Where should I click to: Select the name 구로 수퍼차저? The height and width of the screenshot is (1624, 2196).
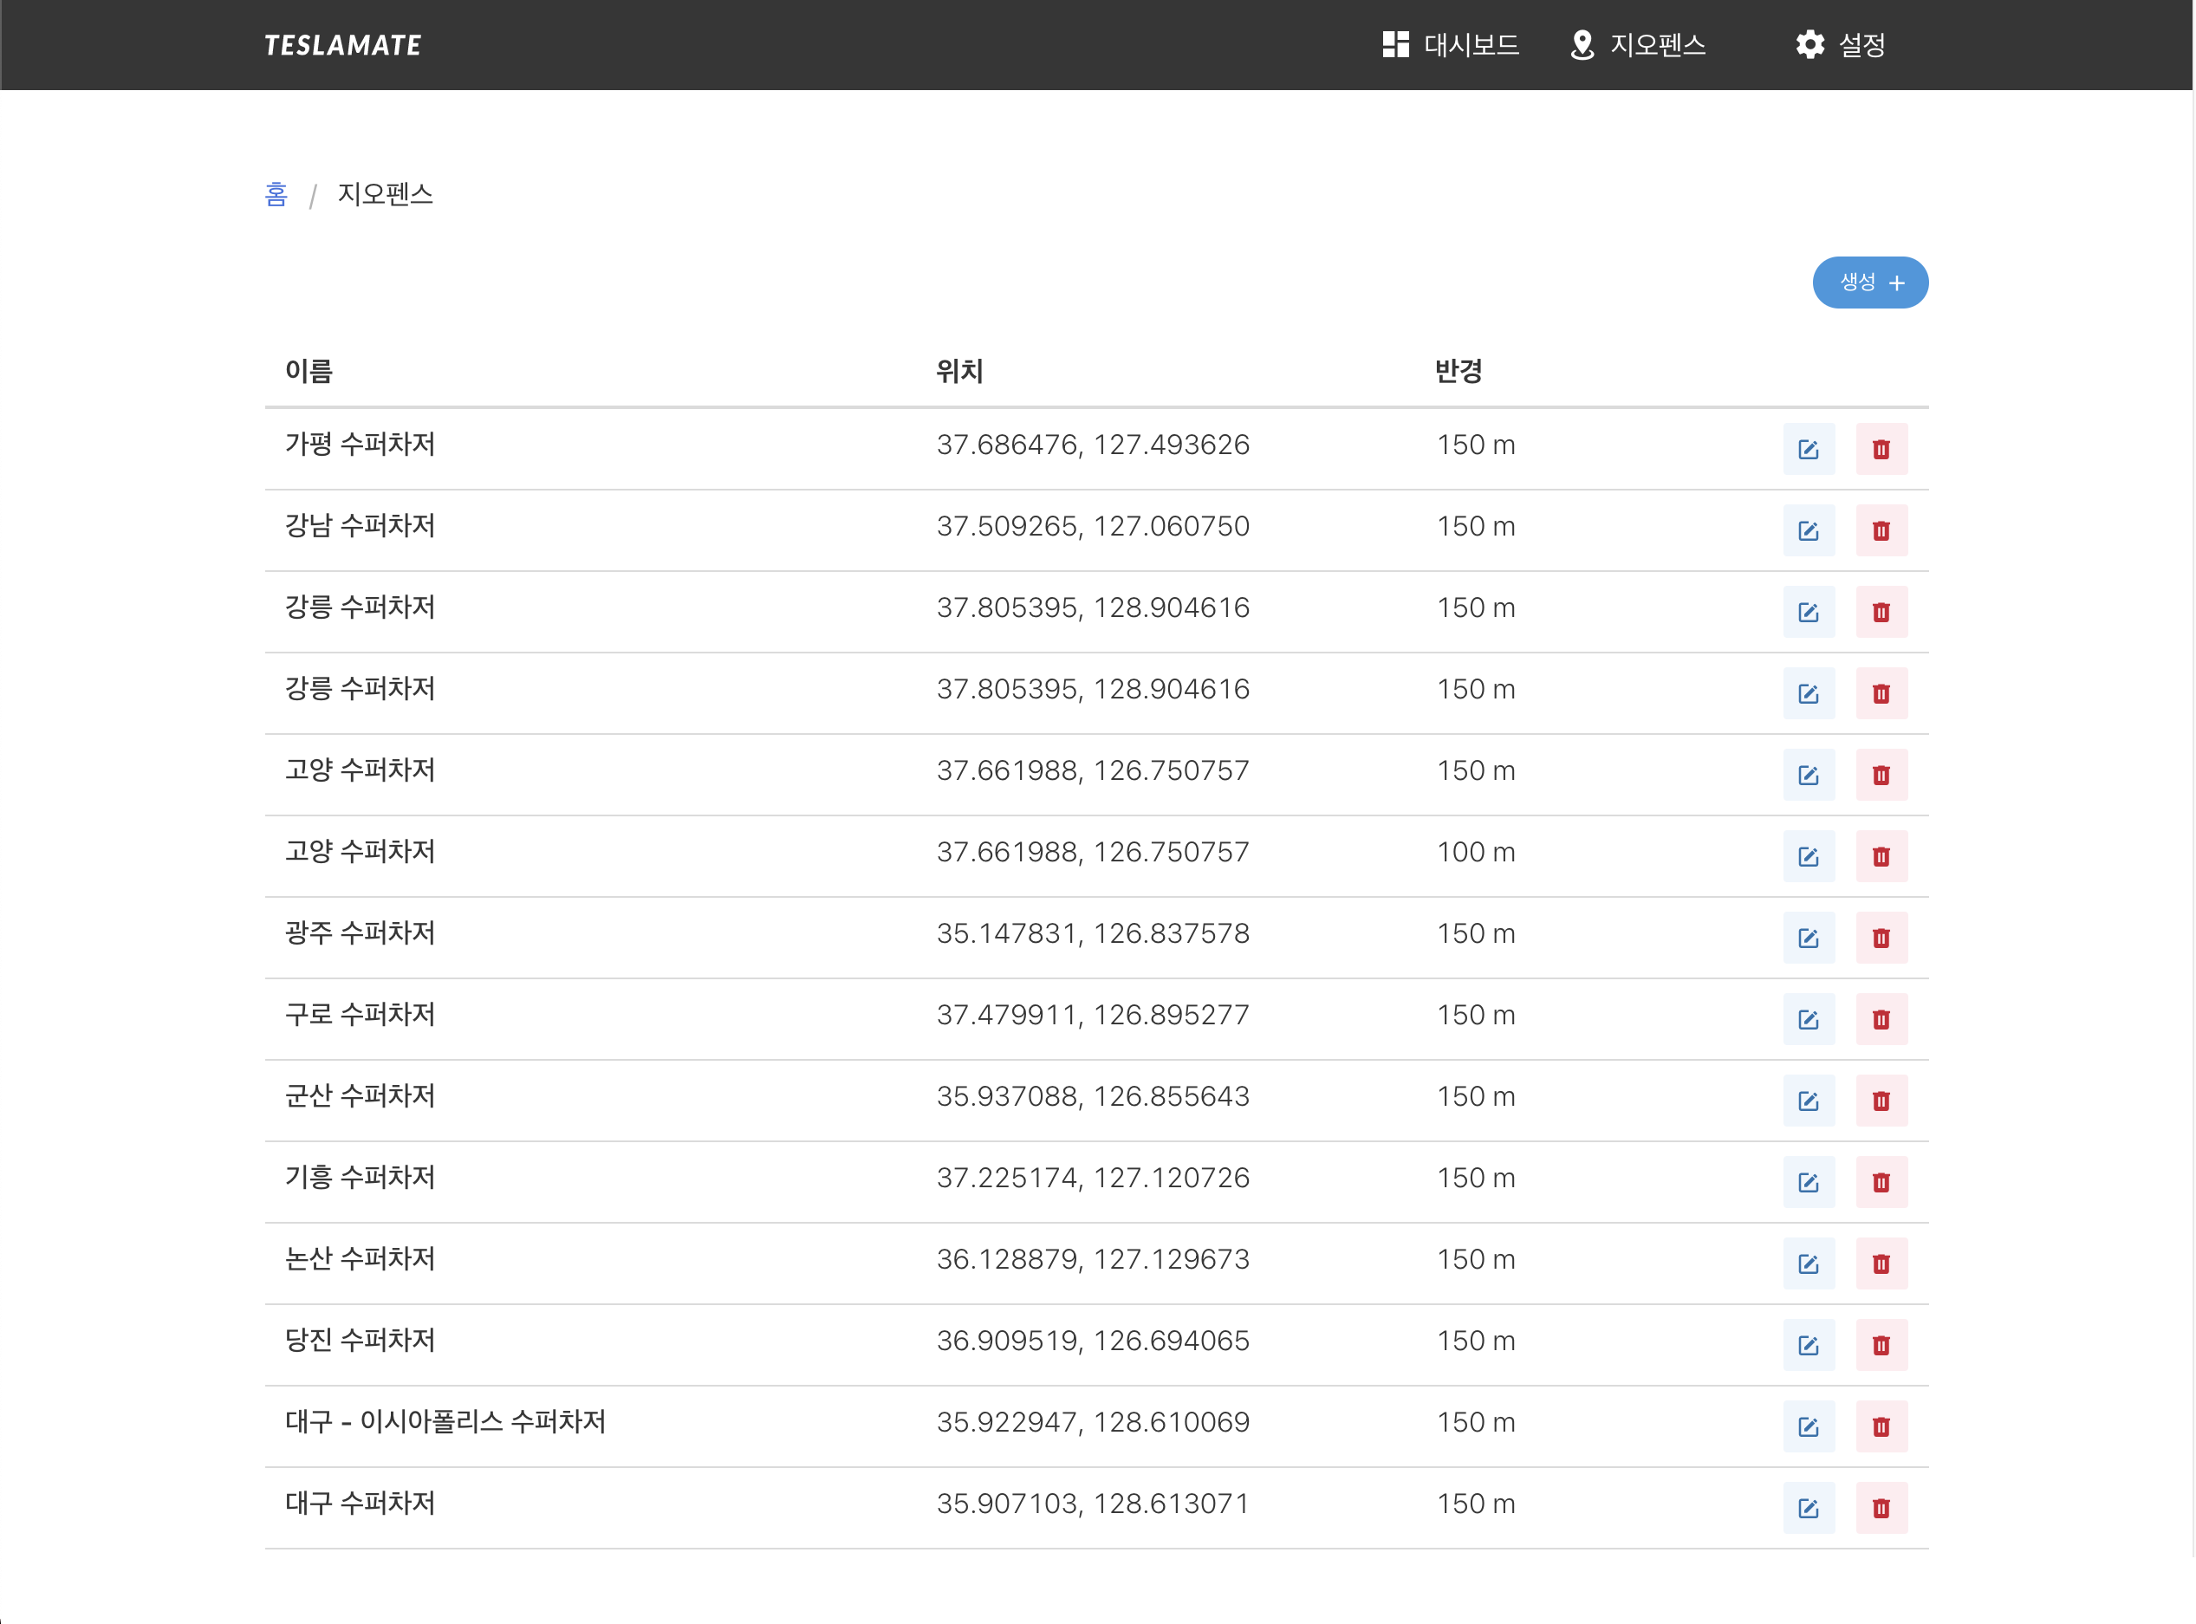point(360,1015)
